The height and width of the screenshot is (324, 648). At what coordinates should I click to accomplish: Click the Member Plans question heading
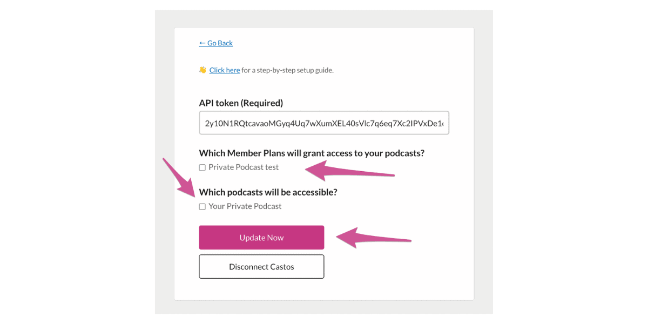(312, 153)
